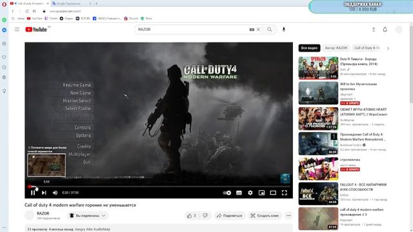
Task: Open the create video upload icon
Action: point(374,30)
